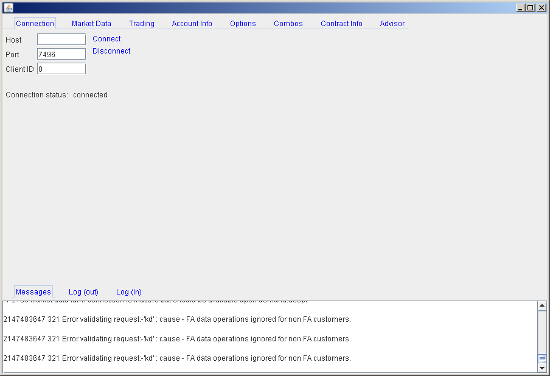Click the "Port" label
Image resolution: width=550 pixels, height=376 pixels.
point(12,55)
